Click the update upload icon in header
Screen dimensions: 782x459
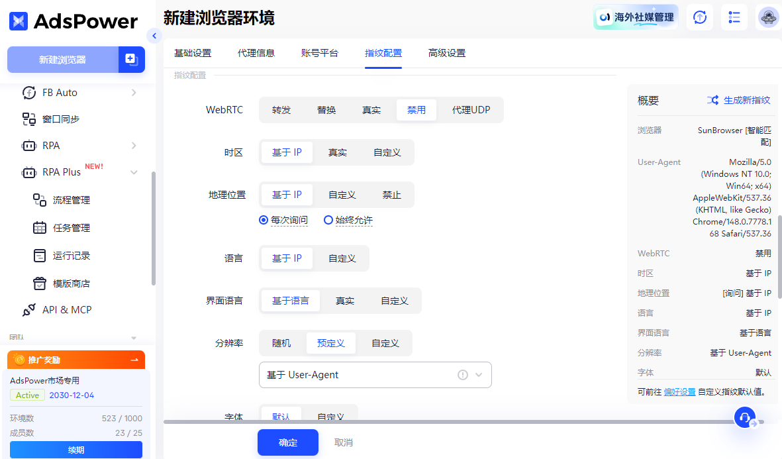click(700, 17)
